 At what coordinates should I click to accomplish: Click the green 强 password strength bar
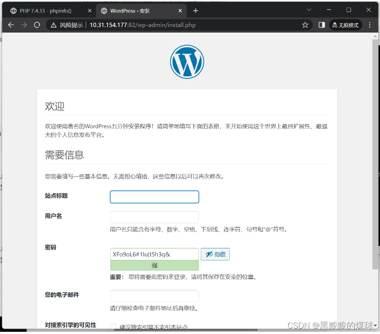[154, 265]
